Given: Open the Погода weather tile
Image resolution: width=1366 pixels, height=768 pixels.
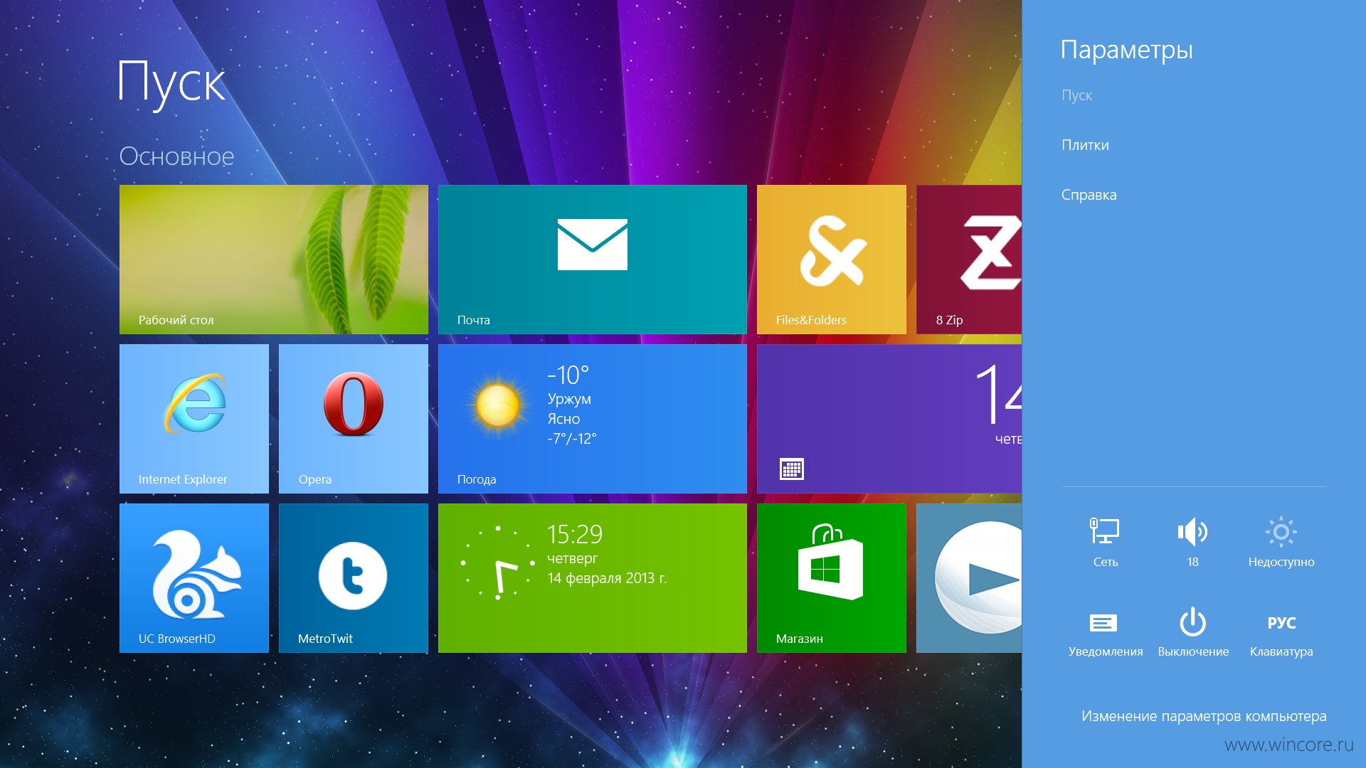Looking at the screenshot, I should click(593, 419).
